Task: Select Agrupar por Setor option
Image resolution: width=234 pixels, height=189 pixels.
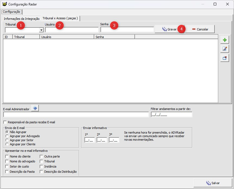Action: click(x=7, y=140)
